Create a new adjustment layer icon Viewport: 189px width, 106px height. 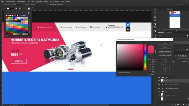181,105
